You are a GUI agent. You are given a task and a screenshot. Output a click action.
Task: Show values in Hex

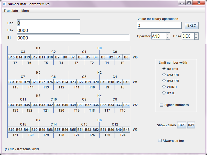click(x=191, y=125)
